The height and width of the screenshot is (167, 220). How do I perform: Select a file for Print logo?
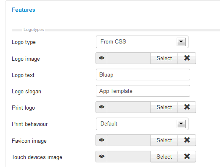click(164, 107)
